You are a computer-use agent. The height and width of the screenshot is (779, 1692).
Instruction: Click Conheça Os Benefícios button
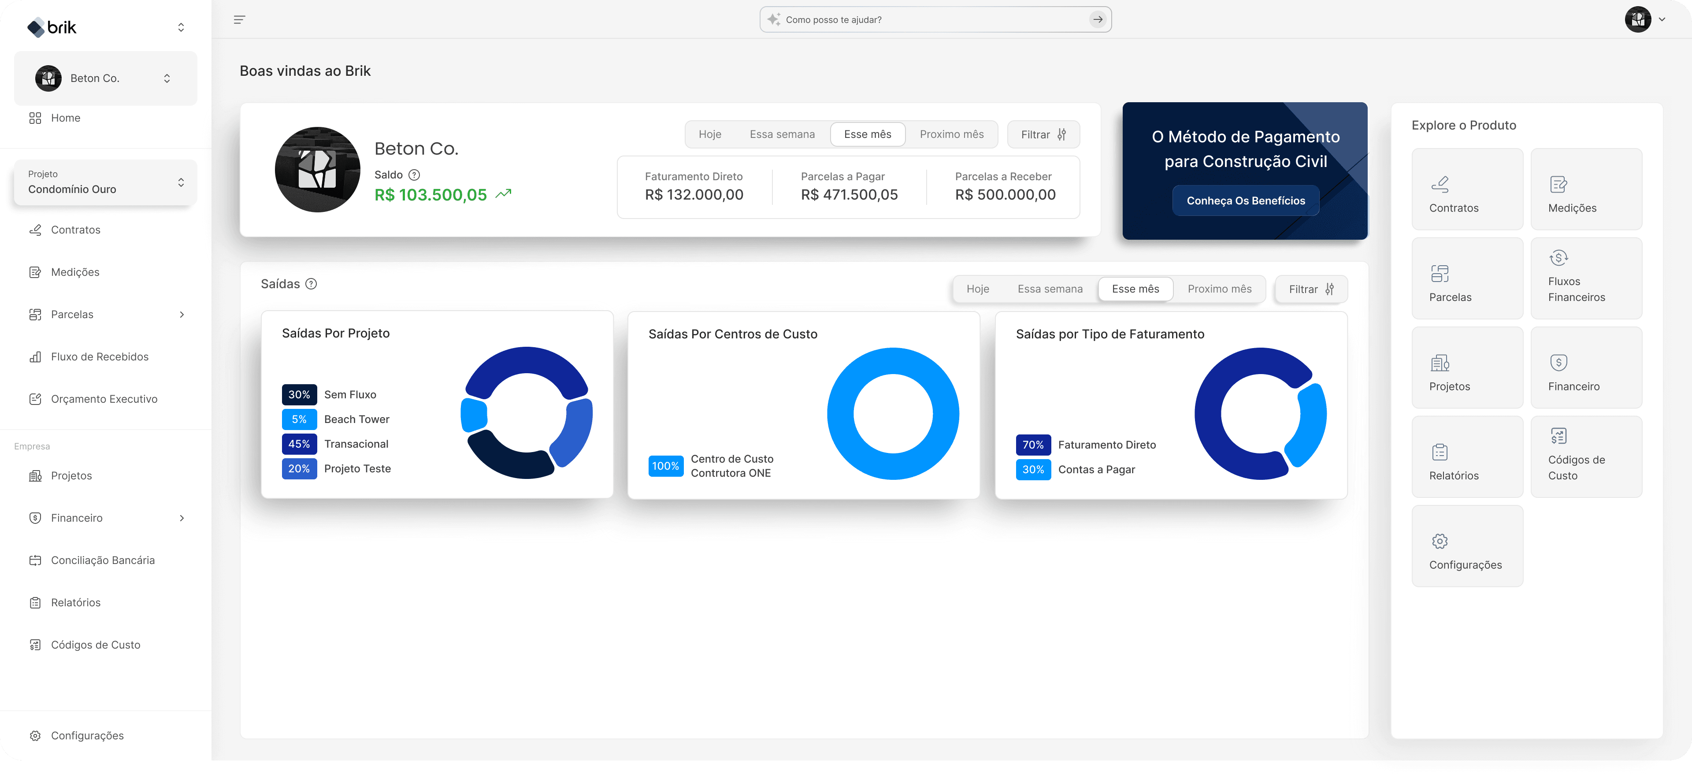(1245, 201)
